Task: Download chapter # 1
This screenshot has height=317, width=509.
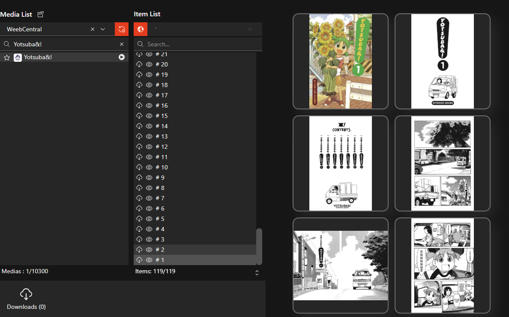Action: [139, 260]
